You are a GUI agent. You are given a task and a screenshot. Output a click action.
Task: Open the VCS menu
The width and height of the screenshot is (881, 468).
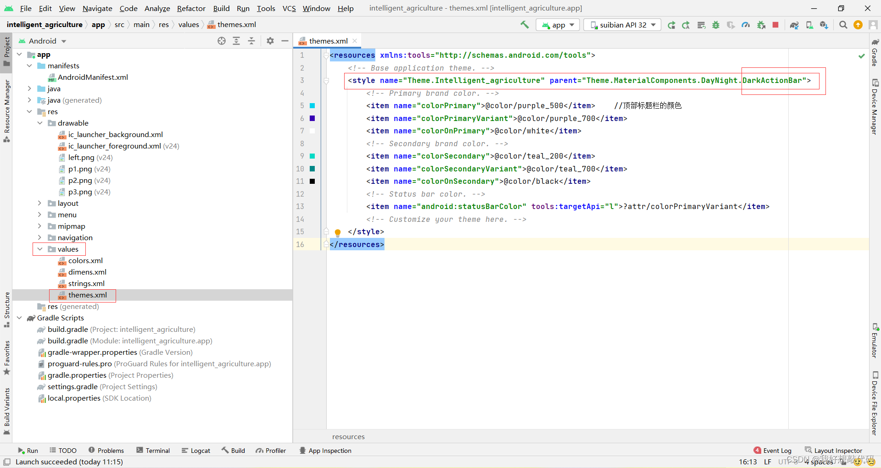point(289,8)
